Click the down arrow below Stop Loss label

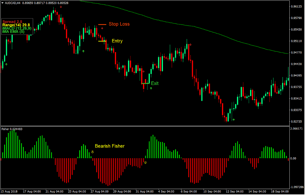[x=102, y=28]
